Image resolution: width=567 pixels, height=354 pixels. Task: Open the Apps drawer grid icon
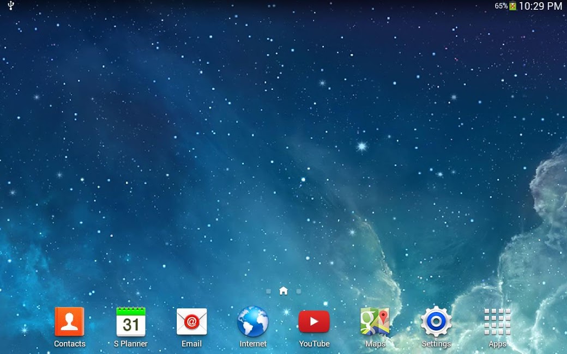pyautogui.click(x=497, y=321)
